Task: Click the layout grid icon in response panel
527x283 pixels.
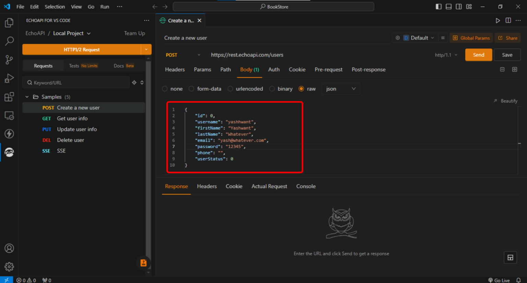Action: 510,258
